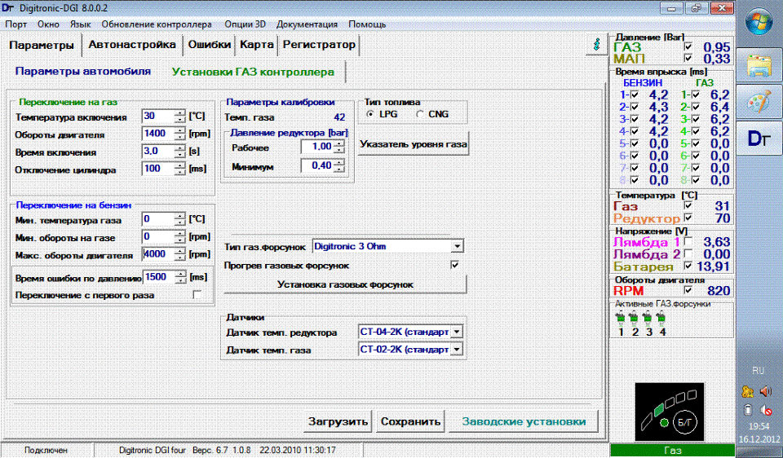Open the Документация menu
The height and width of the screenshot is (458, 783).
pyautogui.click(x=307, y=24)
